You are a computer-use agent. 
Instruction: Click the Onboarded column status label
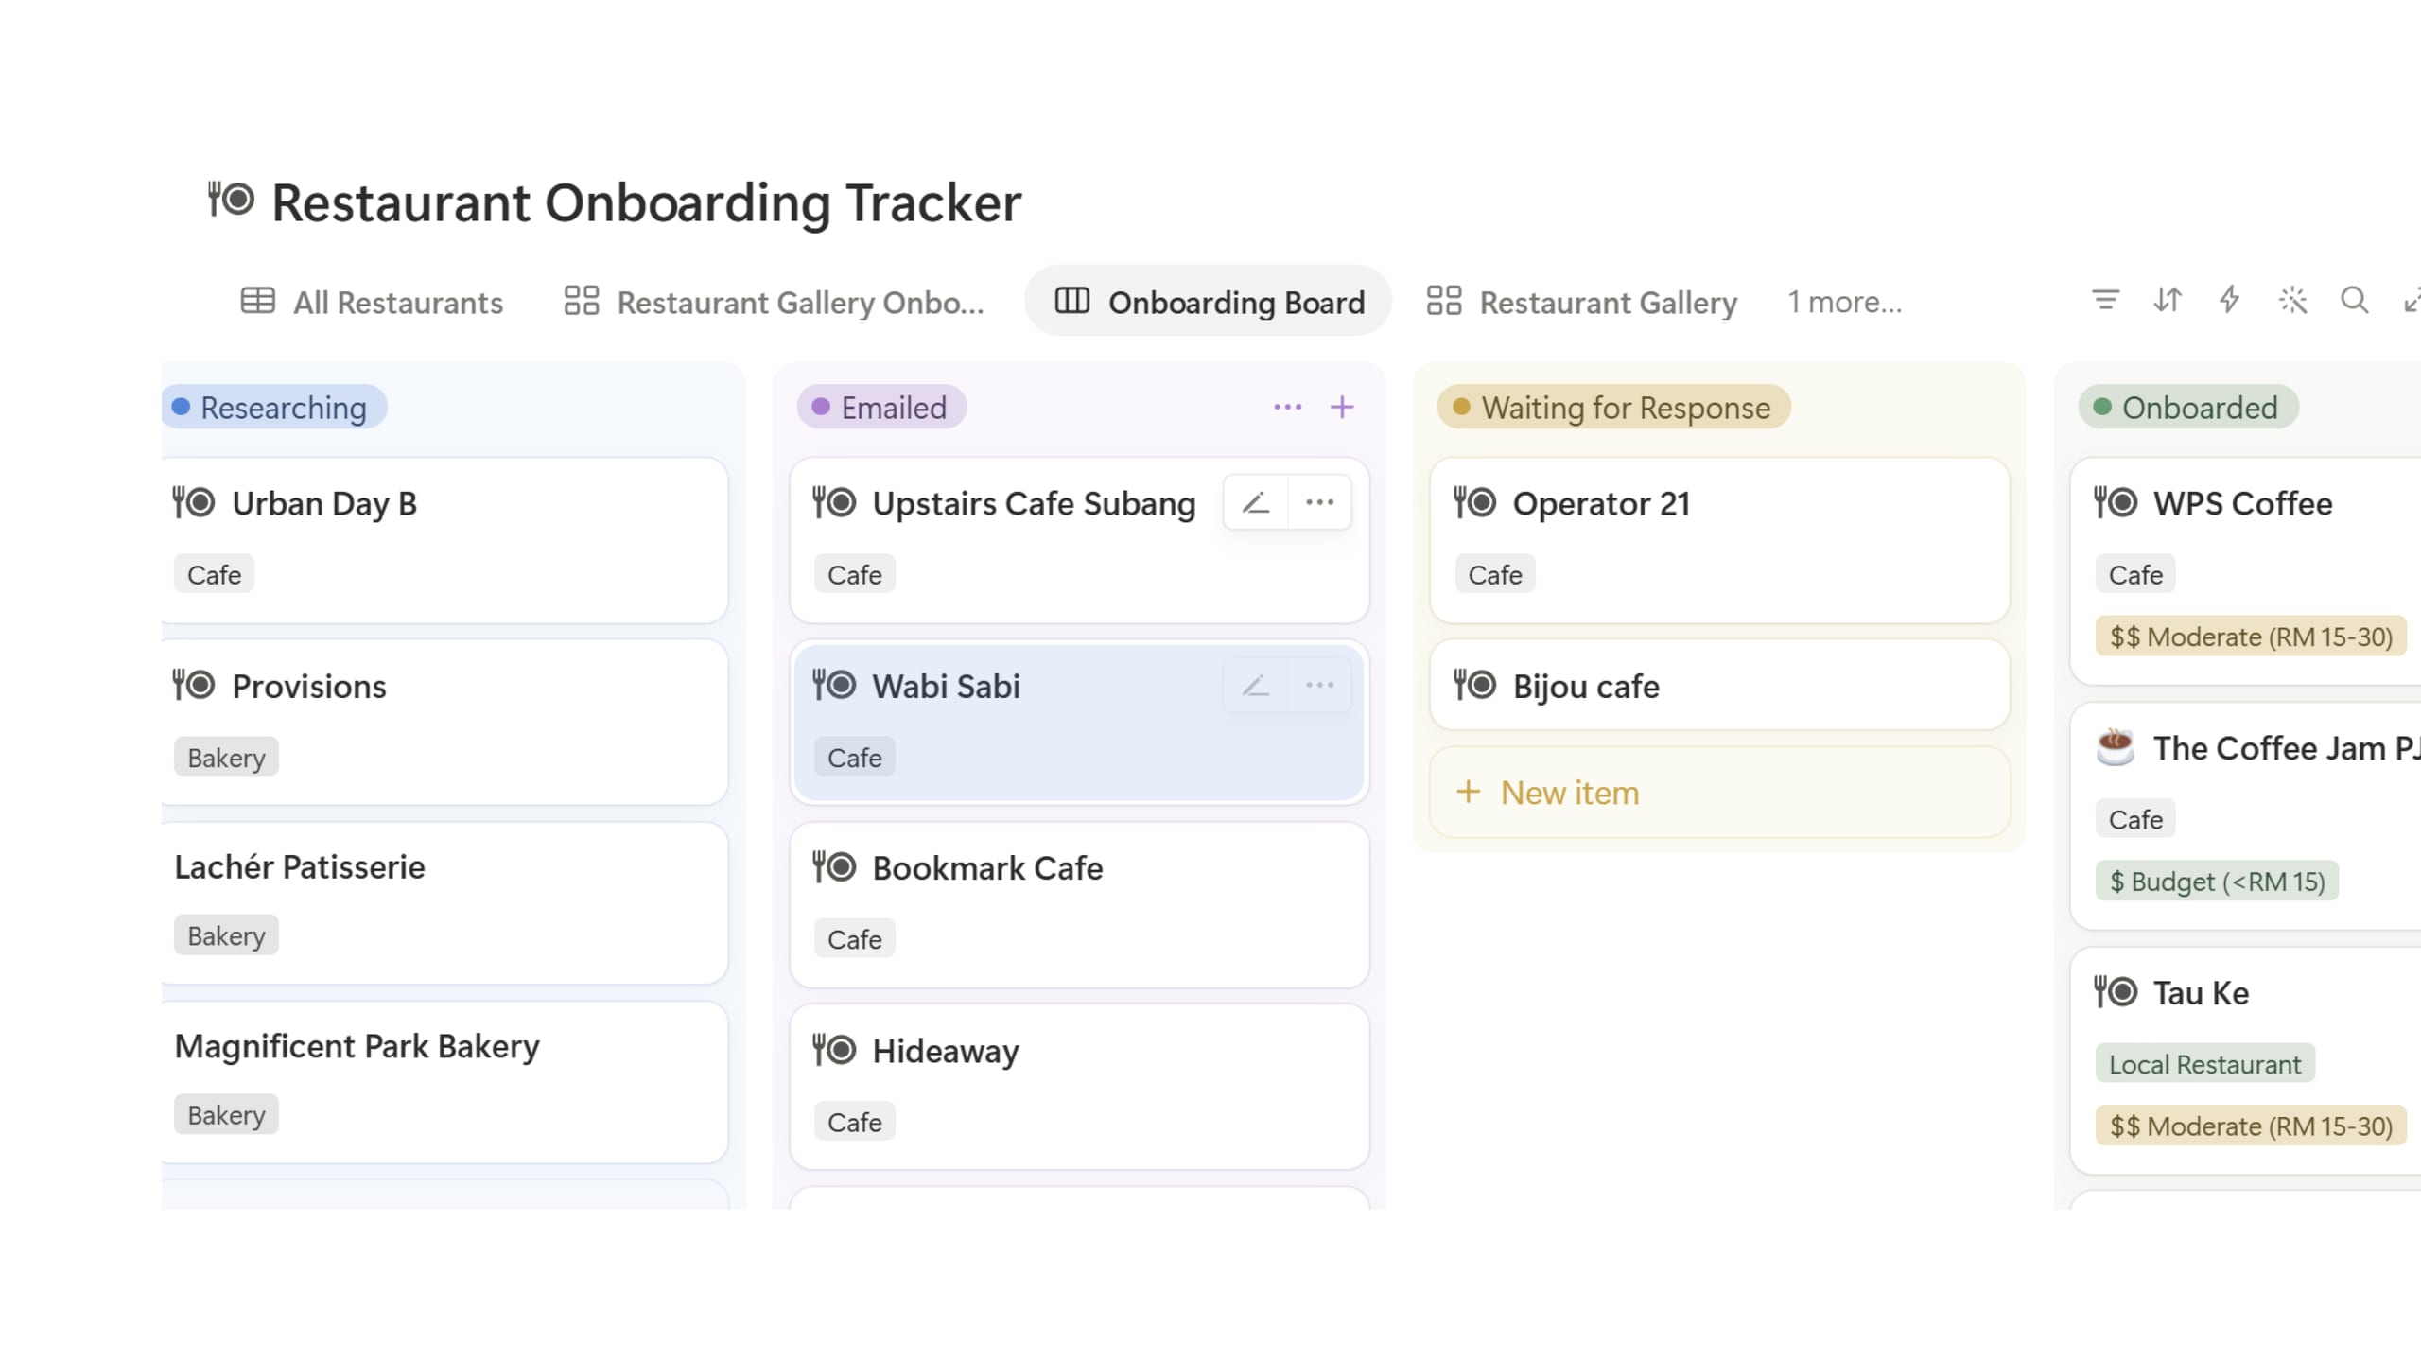click(2188, 408)
